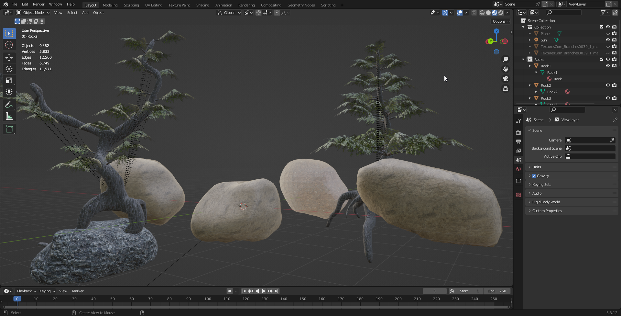The height and width of the screenshot is (316, 621).
Task: Toggle proportional editing in header
Action: [x=277, y=13]
